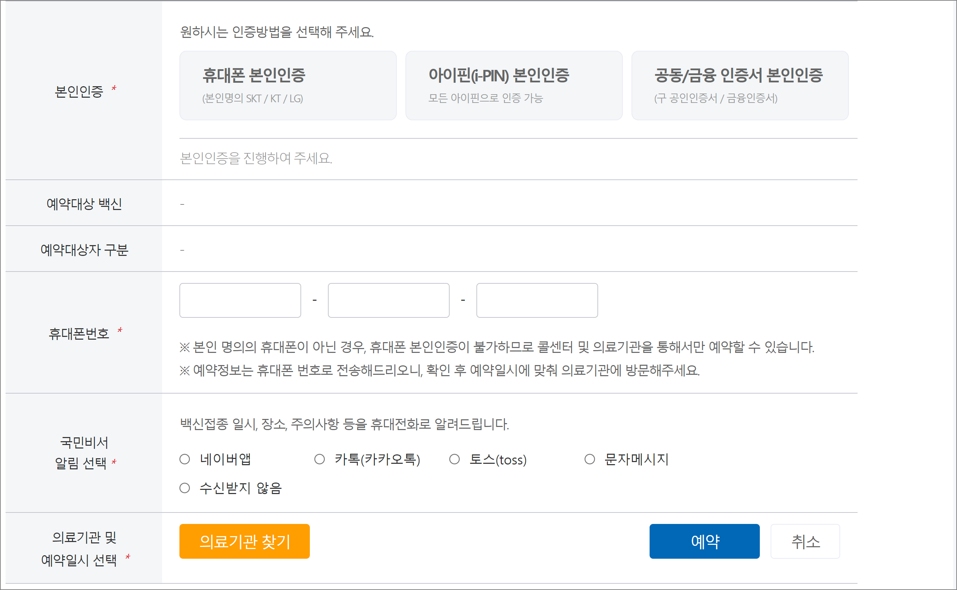
Task: Select 공동/금융 인증서 본인인증
Action: [x=740, y=86]
